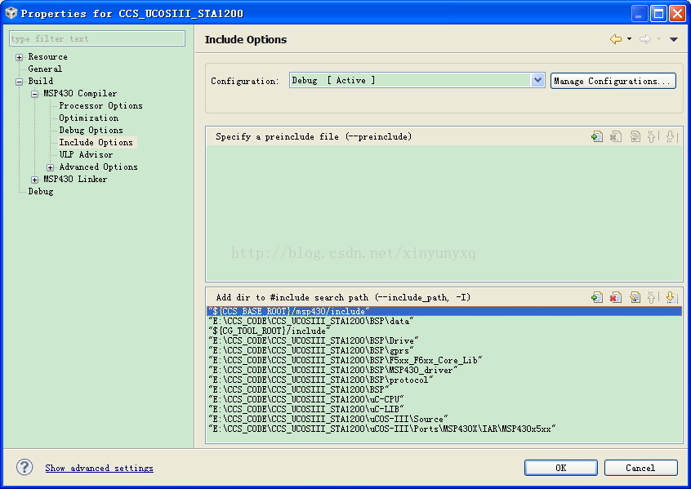691x489 pixels.
Task: Select MSP430 Compiler tree item
Action: (80, 93)
